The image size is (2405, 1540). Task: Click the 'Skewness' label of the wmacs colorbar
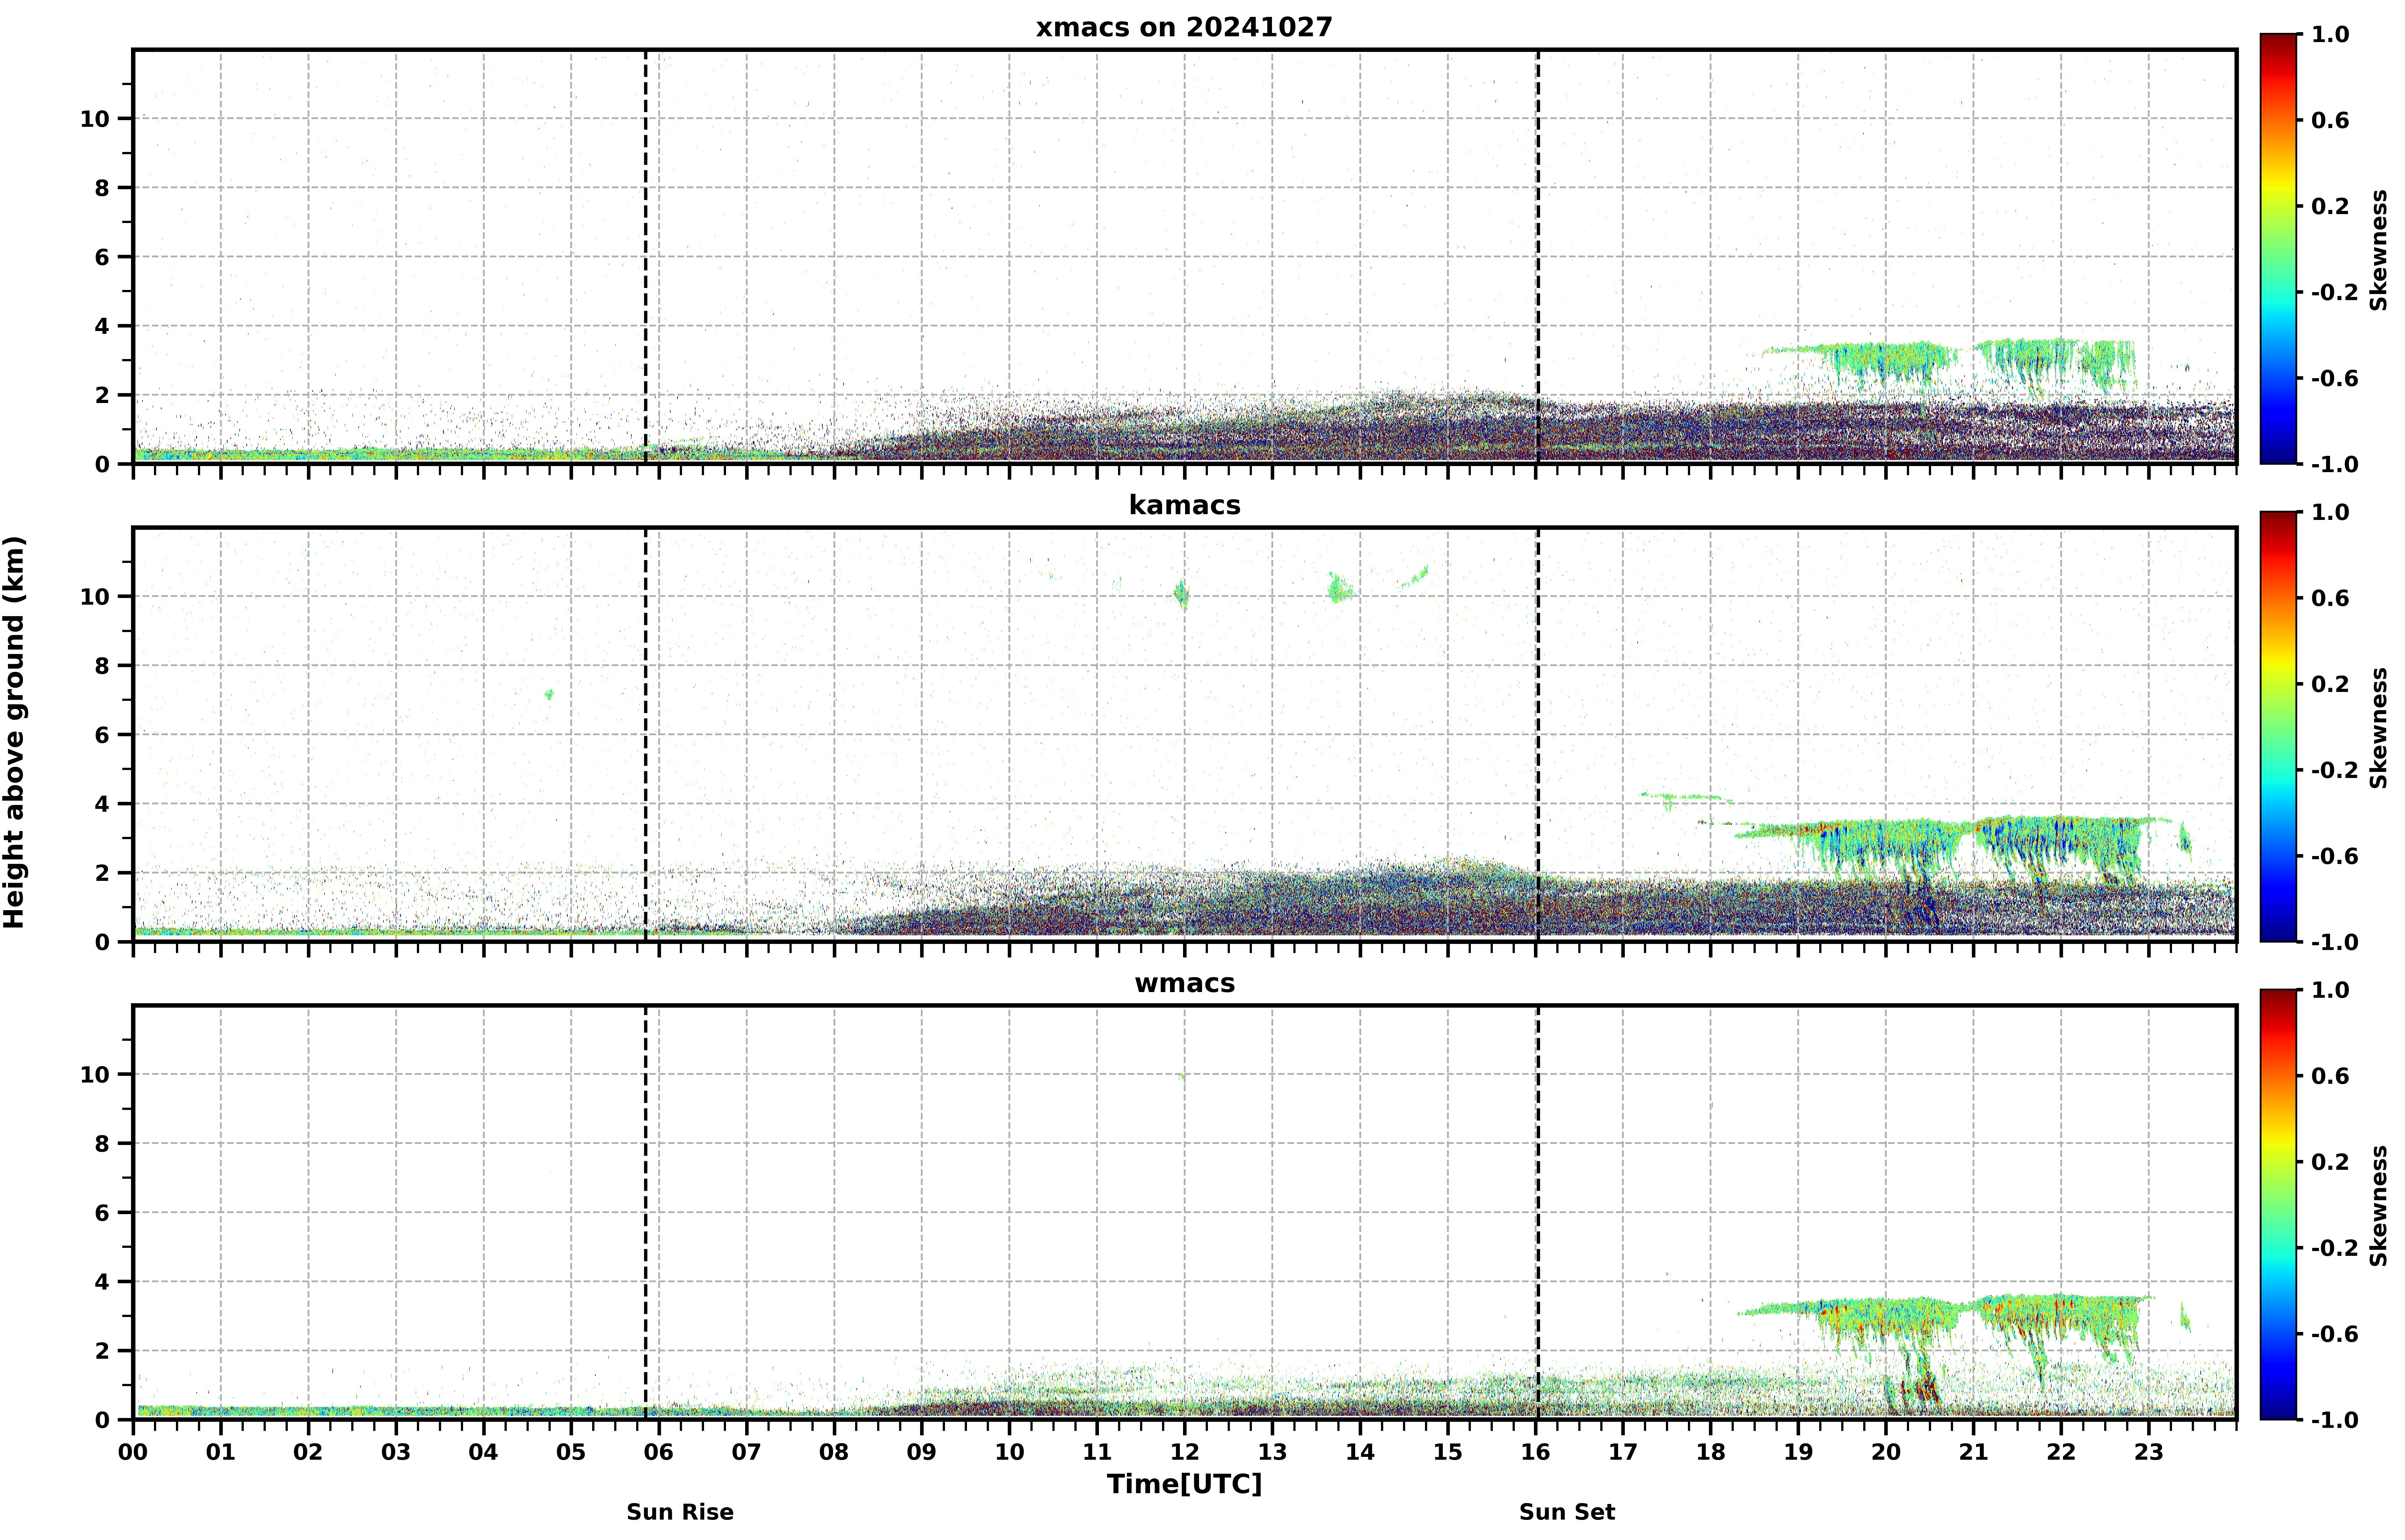tap(2379, 1206)
